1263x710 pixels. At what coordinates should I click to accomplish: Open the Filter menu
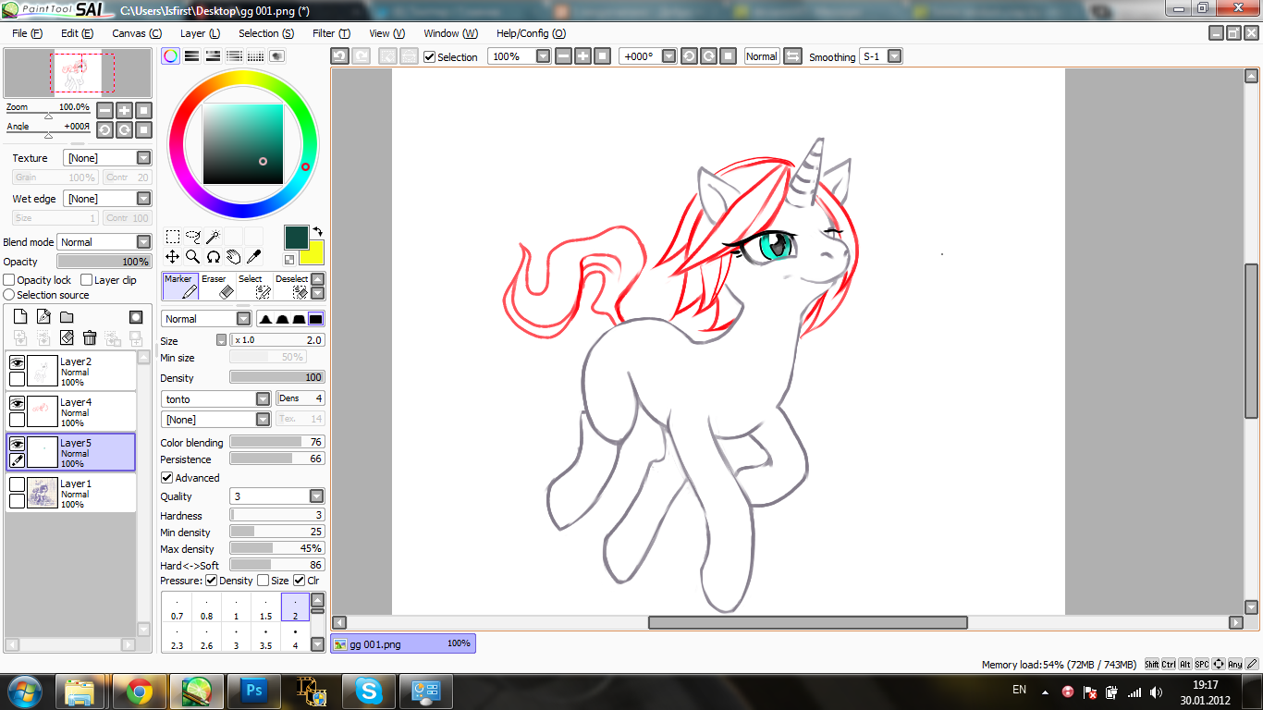331,33
